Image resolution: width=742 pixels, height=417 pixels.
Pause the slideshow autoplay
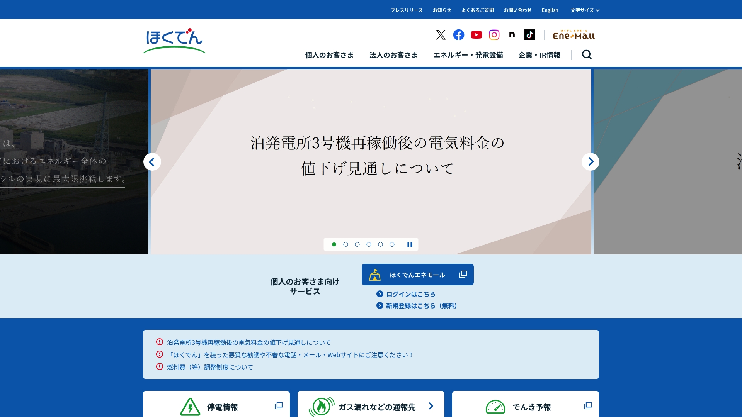(410, 244)
